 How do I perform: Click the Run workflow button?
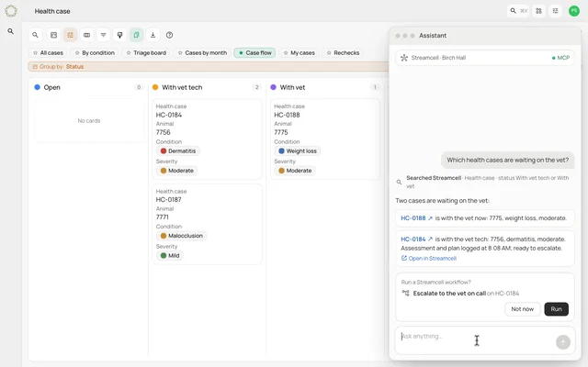coord(556,309)
